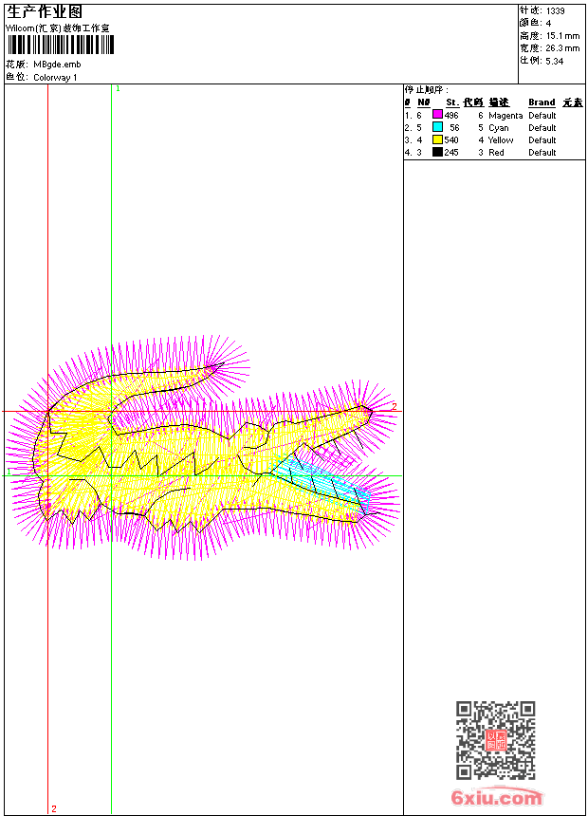Click the 元素 column header

click(x=573, y=102)
